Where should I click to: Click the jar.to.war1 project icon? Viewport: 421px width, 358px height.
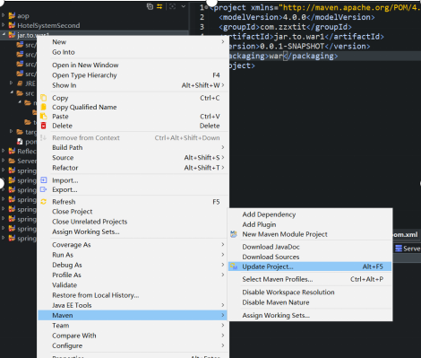(x=12, y=35)
